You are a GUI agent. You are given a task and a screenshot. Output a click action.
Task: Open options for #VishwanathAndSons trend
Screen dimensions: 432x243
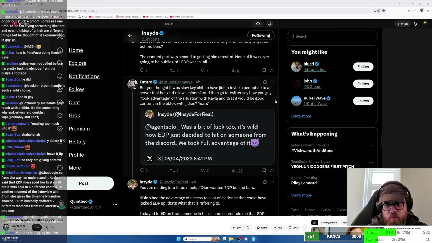point(371,146)
